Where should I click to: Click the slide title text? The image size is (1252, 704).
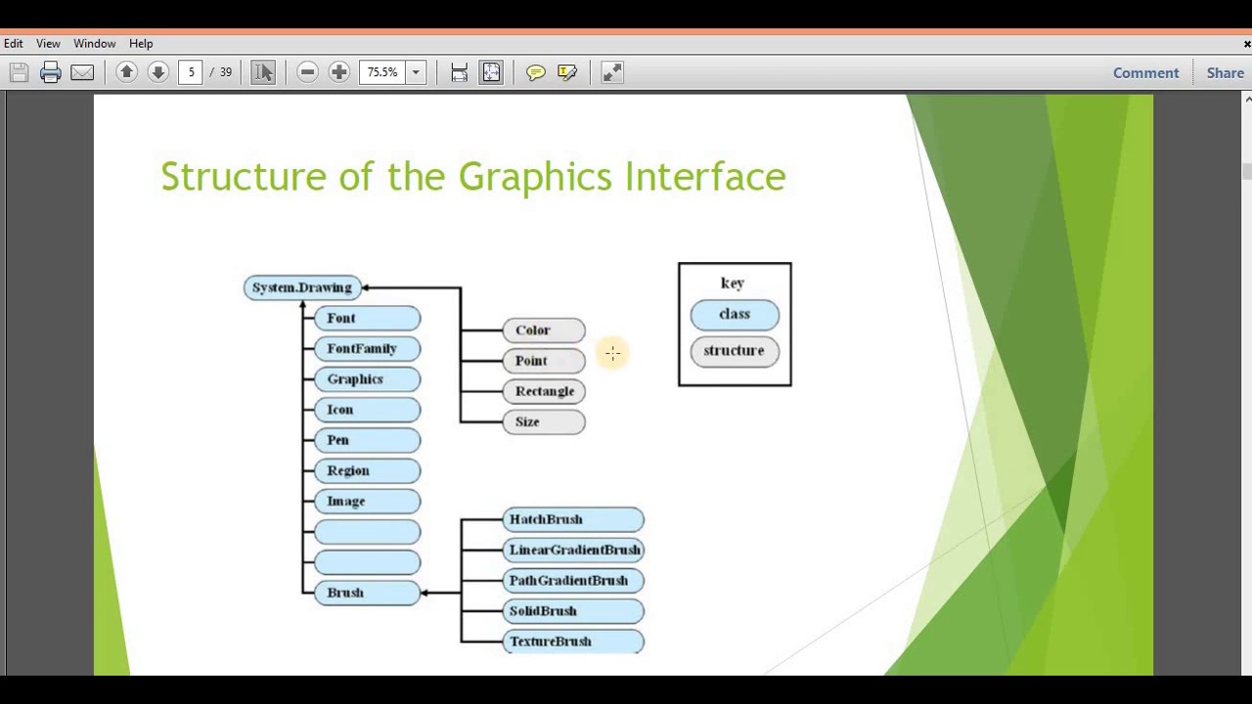tap(473, 177)
